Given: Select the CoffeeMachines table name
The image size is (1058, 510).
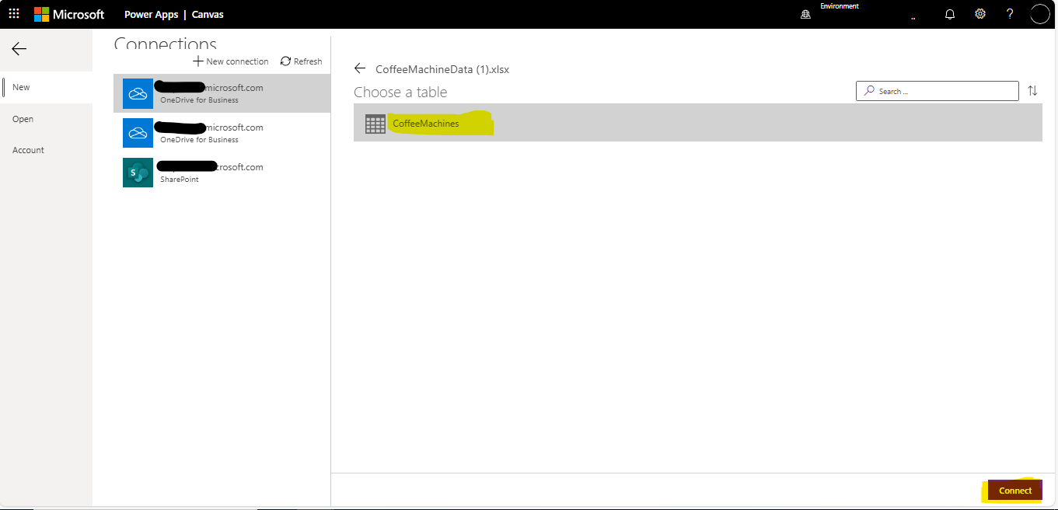Looking at the screenshot, I should 426,124.
